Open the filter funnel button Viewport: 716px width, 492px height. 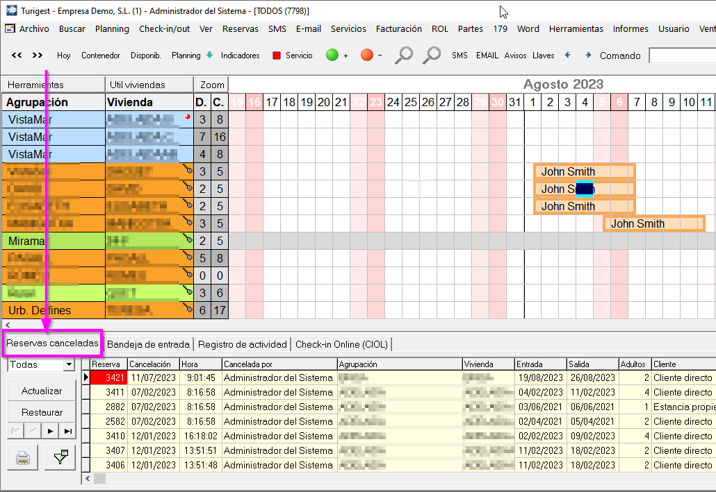coord(60,457)
